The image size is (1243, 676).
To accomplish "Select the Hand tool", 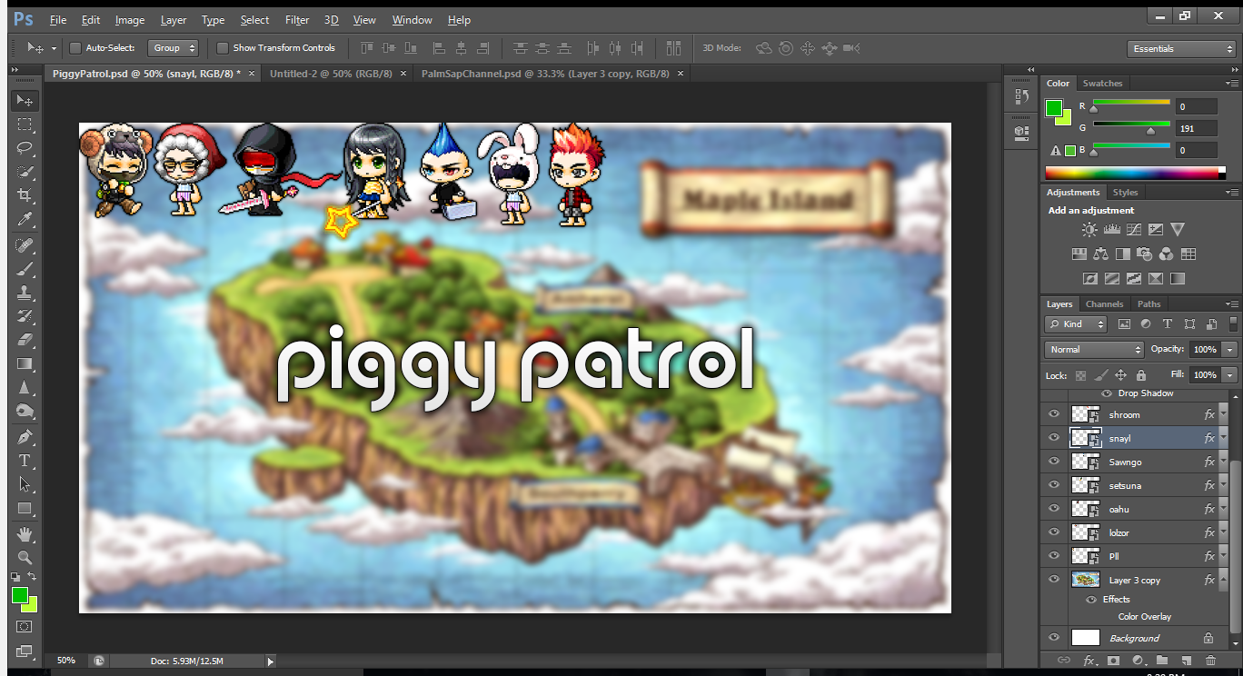I will point(25,533).
